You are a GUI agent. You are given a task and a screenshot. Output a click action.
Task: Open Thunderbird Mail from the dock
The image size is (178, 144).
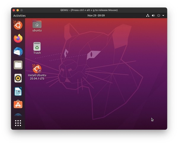18,52
